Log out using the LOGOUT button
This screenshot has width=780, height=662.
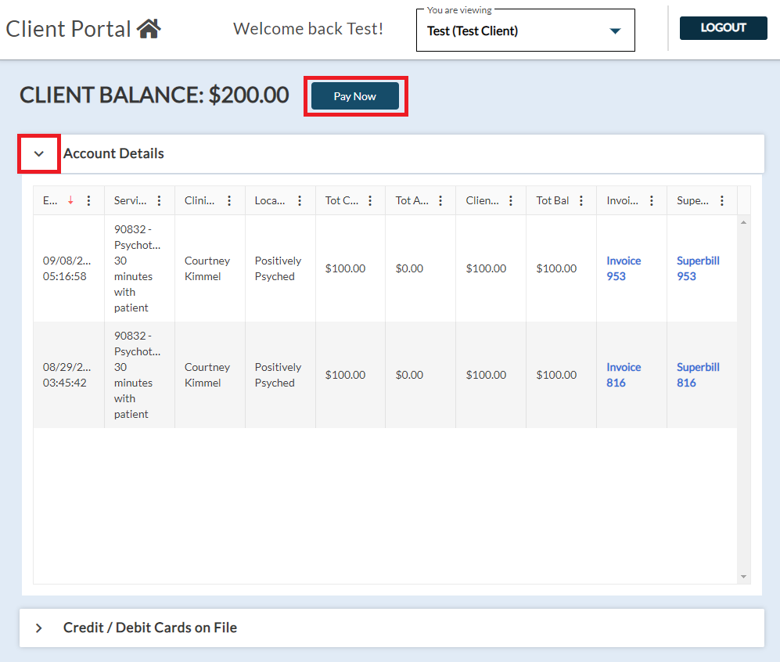723,28
